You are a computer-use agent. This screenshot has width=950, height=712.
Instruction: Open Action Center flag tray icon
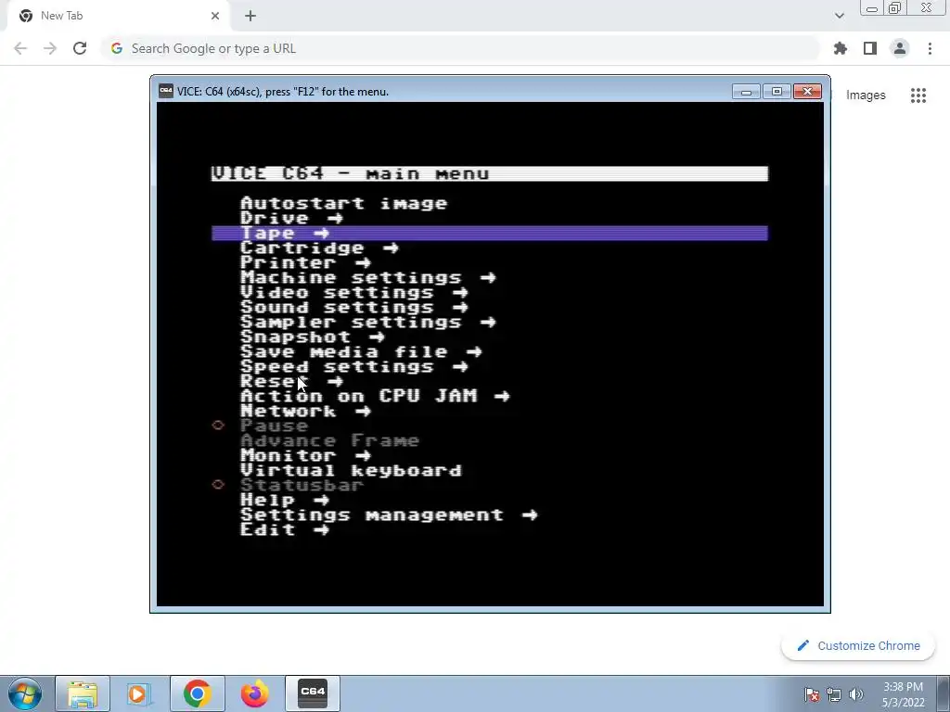[x=812, y=694]
